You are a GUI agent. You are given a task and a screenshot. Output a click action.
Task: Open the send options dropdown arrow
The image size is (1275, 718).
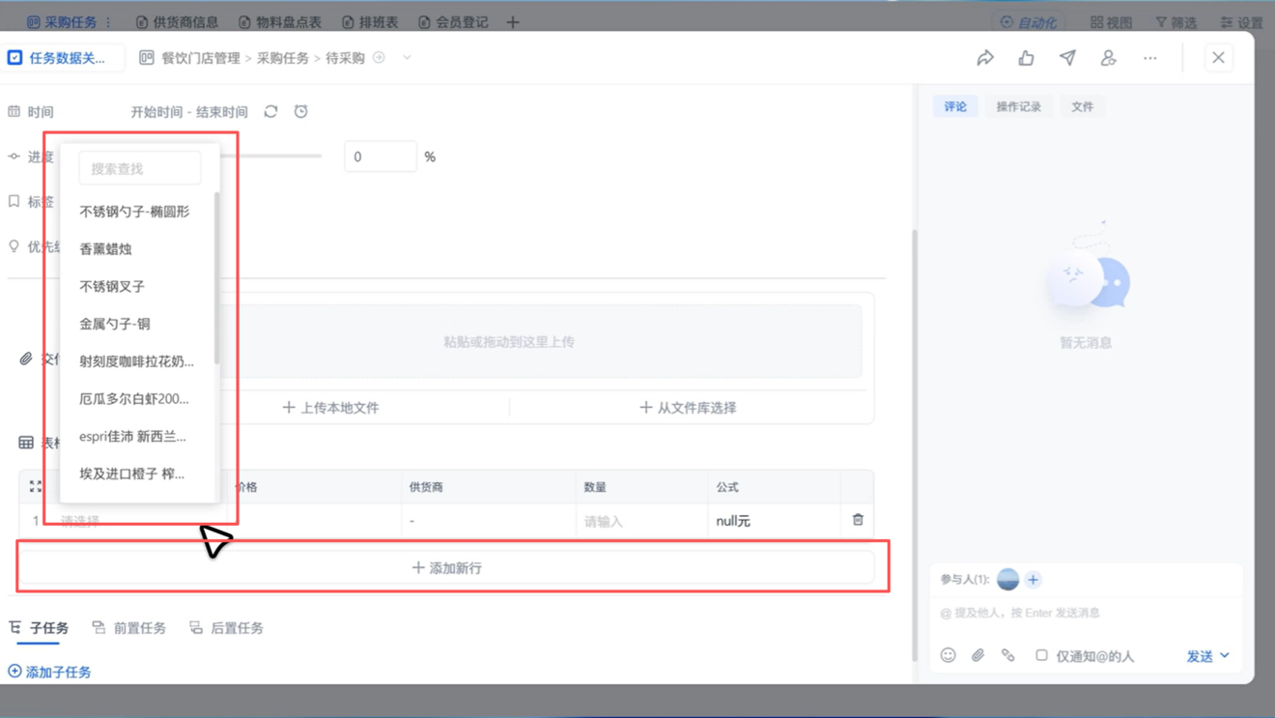pos(1225,655)
